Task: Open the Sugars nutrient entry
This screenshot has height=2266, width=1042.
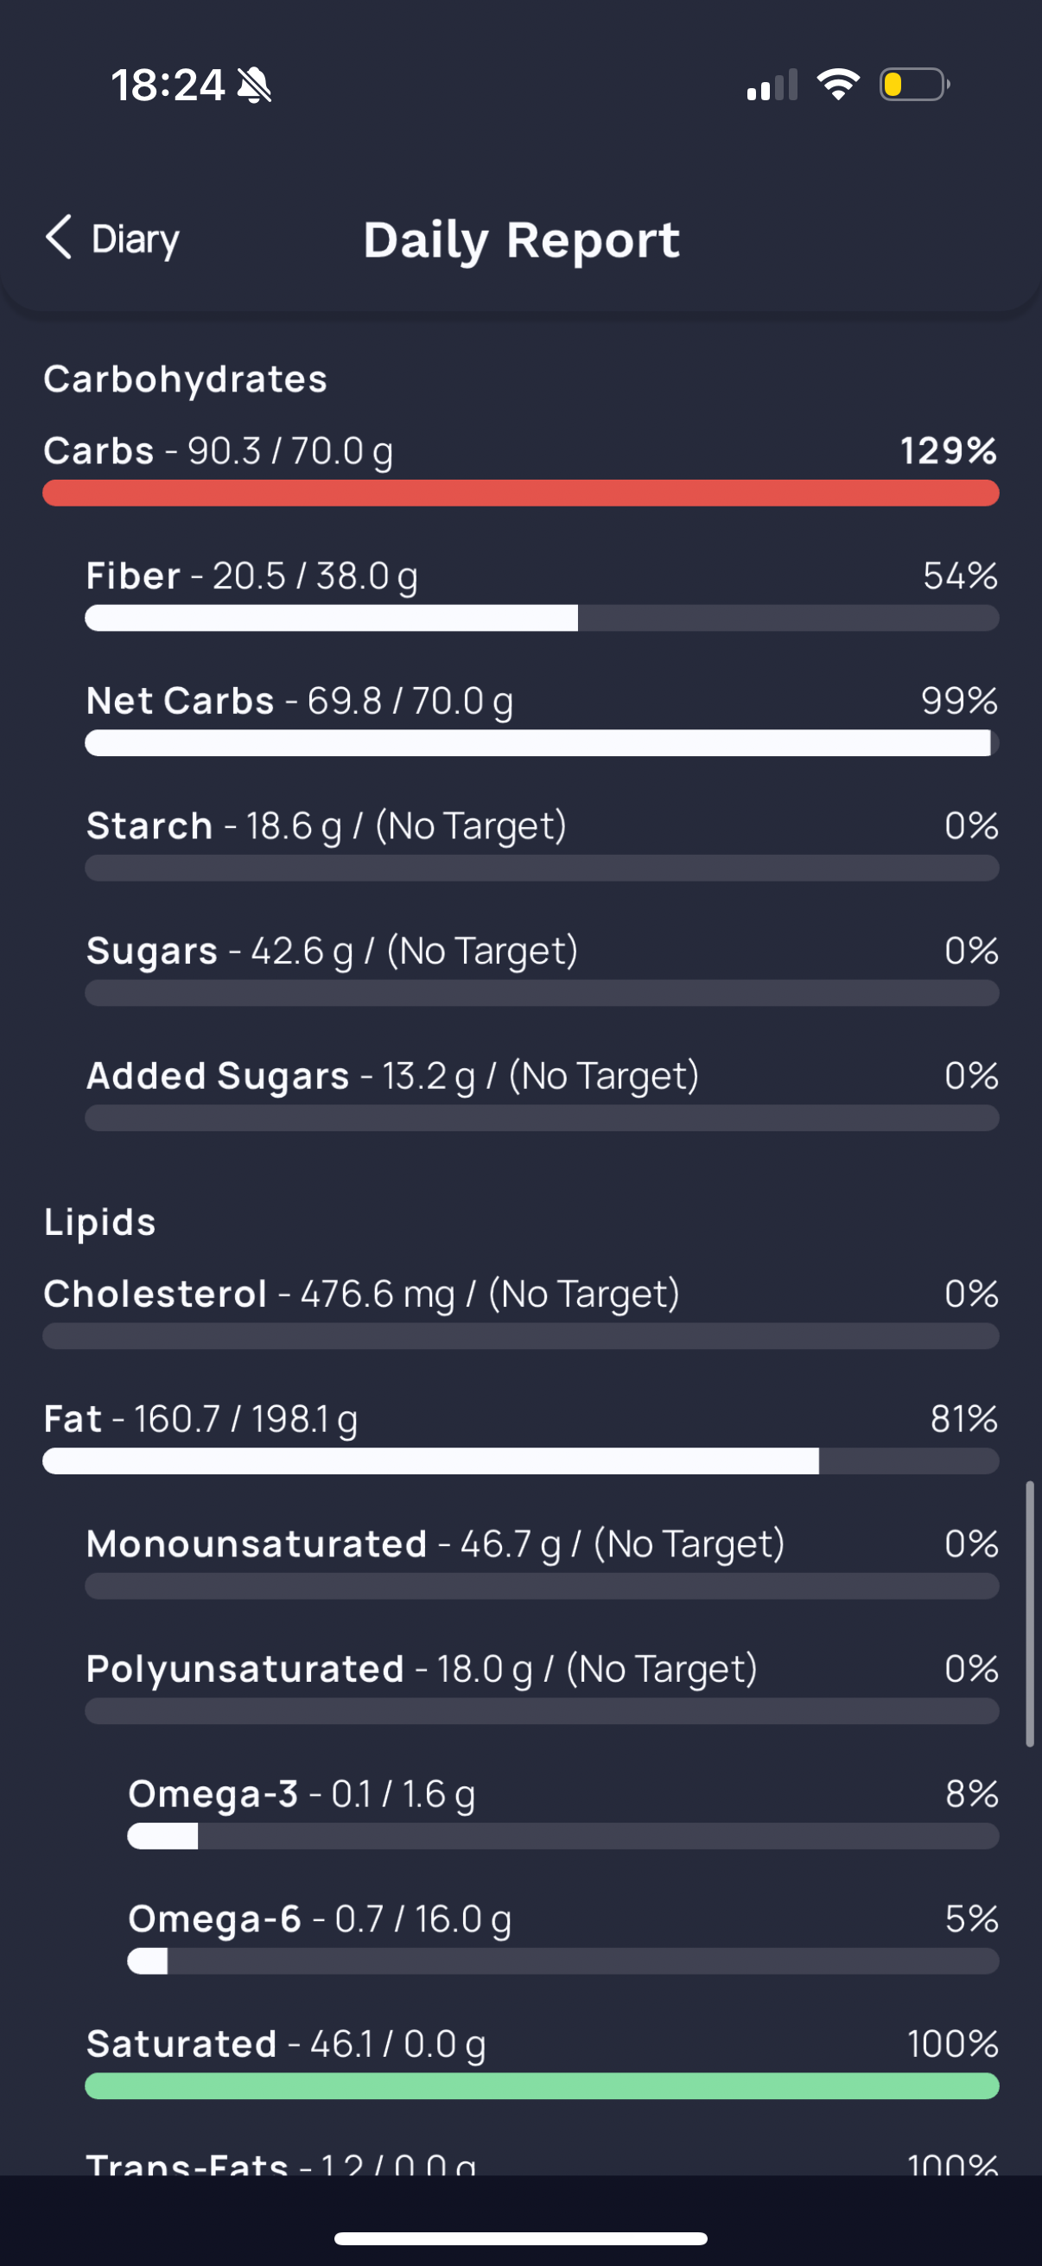Action: [542, 969]
